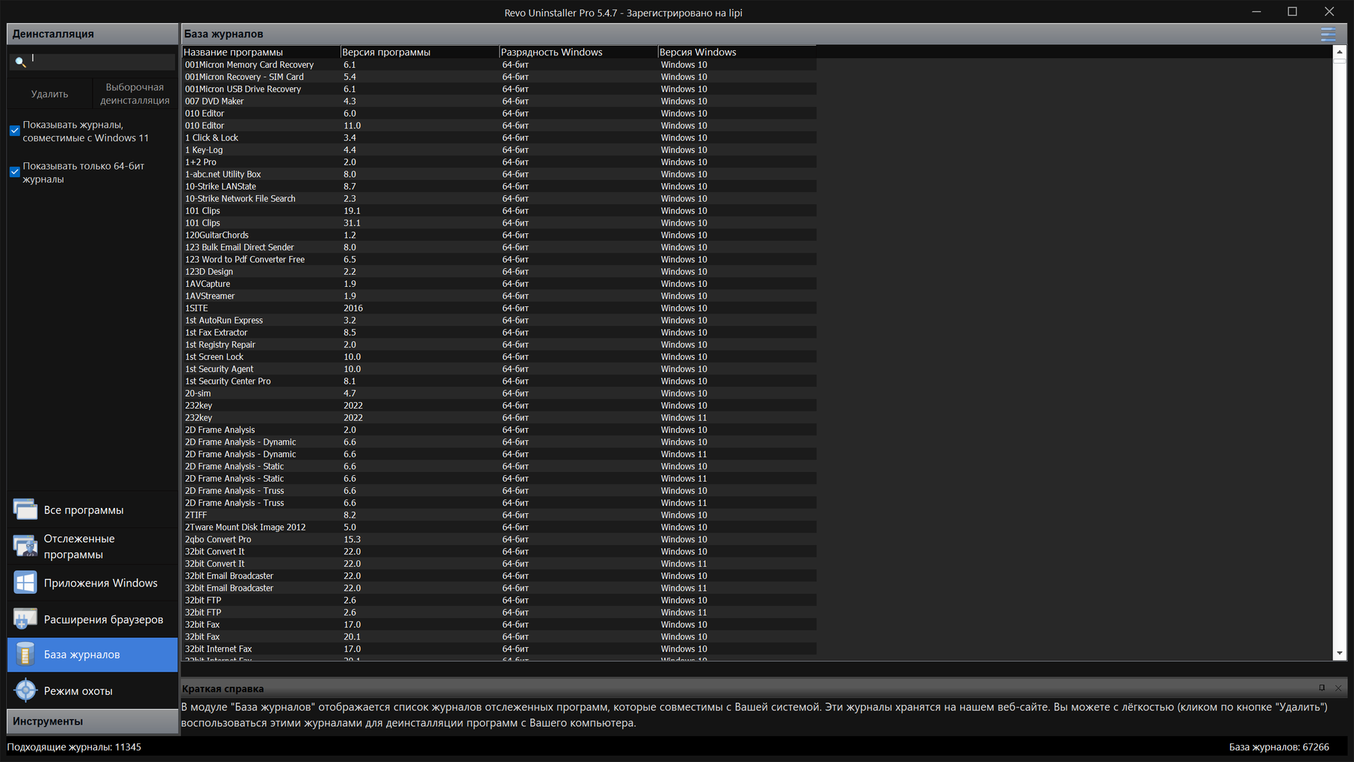Toggle 'Показывать только 64-бит журналы' checkbox

pyautogui.click(x=14, y=172)
